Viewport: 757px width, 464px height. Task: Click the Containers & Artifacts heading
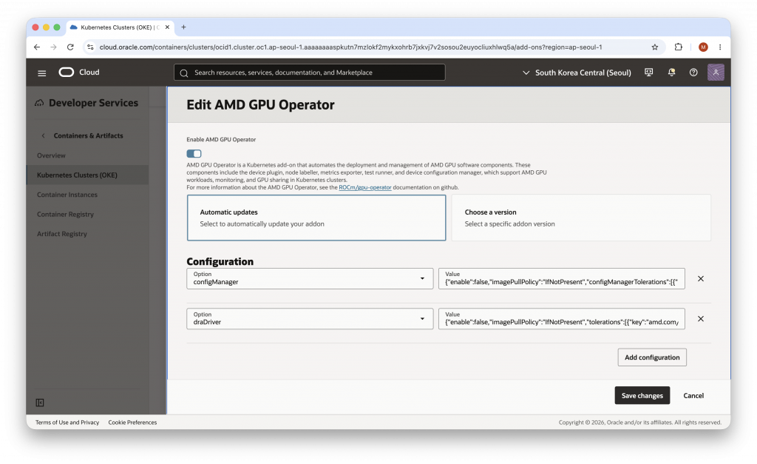[x=89, y=136]
